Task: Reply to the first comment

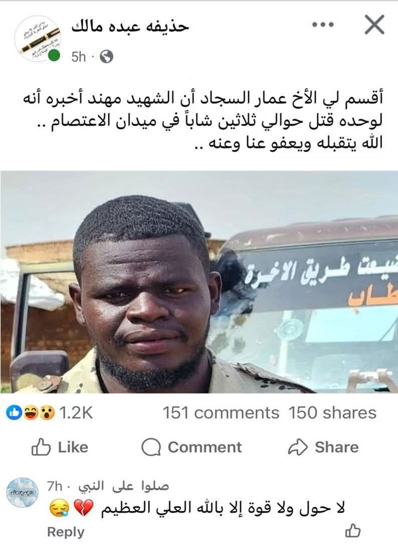Action: [66, 532]
